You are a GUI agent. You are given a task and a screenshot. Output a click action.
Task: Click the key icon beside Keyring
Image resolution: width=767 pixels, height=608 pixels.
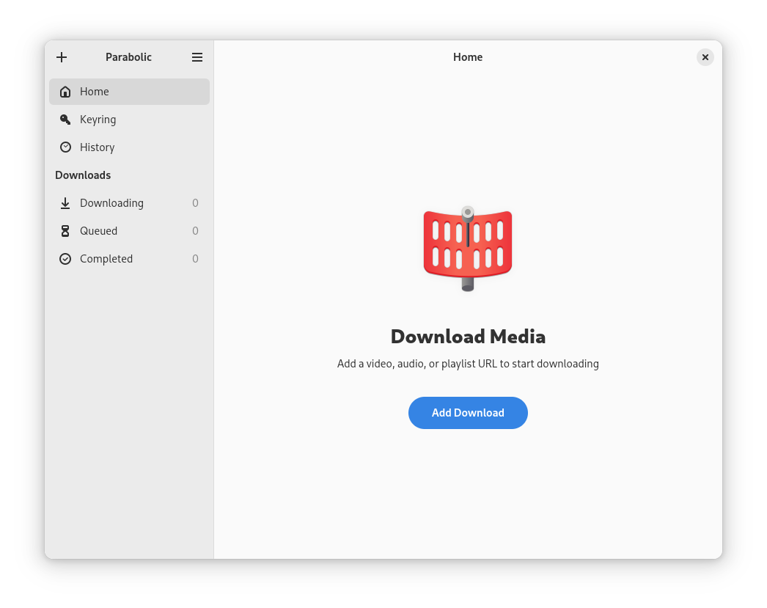point(65,120)
